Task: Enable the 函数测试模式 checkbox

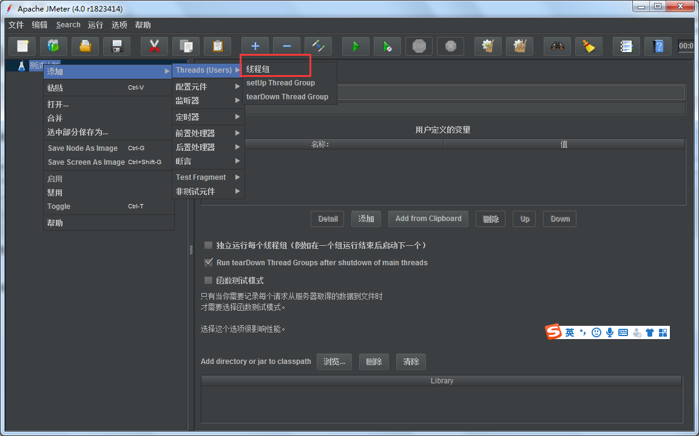Action: pyautogui.click(x=208, y=280)
